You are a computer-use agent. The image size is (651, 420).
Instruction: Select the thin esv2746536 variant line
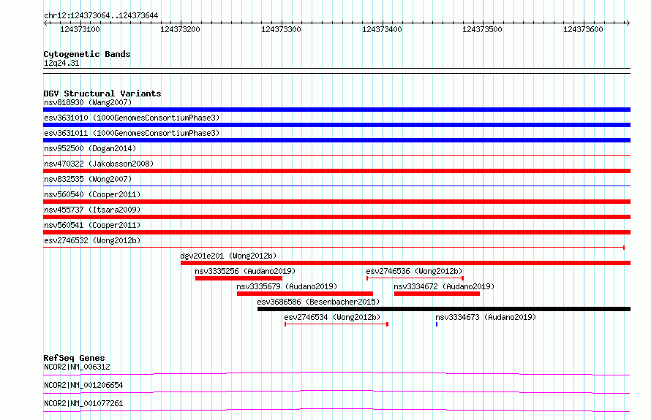[x=415, y=278]
